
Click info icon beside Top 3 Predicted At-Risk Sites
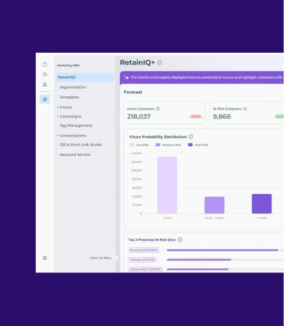tap(180, 240)
